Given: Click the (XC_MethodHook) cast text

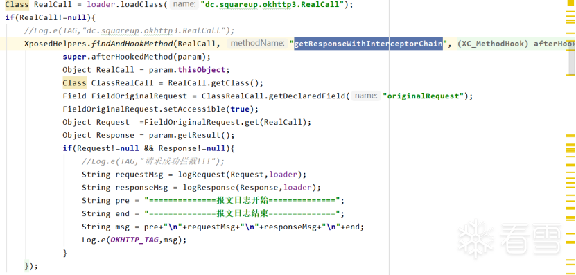Looking at the screenshot, I should 494,44.
